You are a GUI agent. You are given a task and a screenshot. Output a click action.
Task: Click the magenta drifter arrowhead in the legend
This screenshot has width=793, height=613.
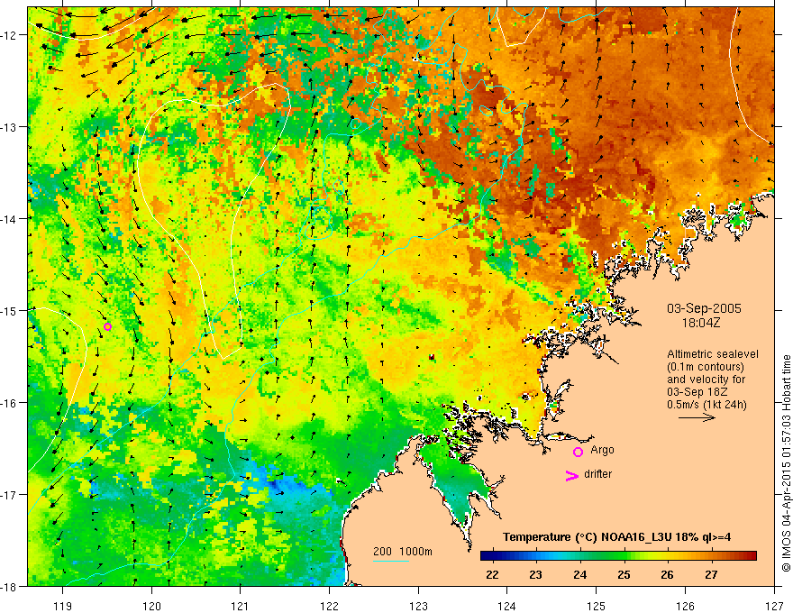pyautogui.click(x=571, y=475)
